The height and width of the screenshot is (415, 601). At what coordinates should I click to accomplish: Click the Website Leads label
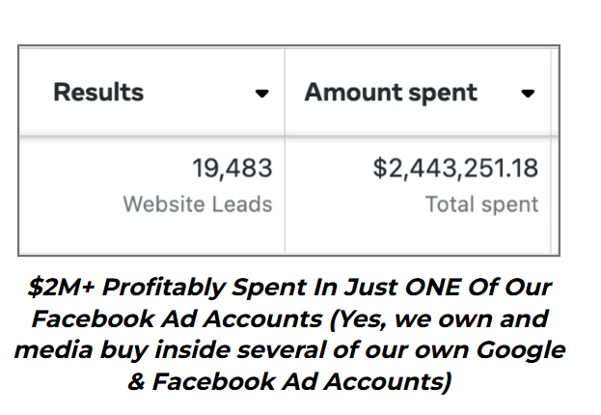coord(198,204)
